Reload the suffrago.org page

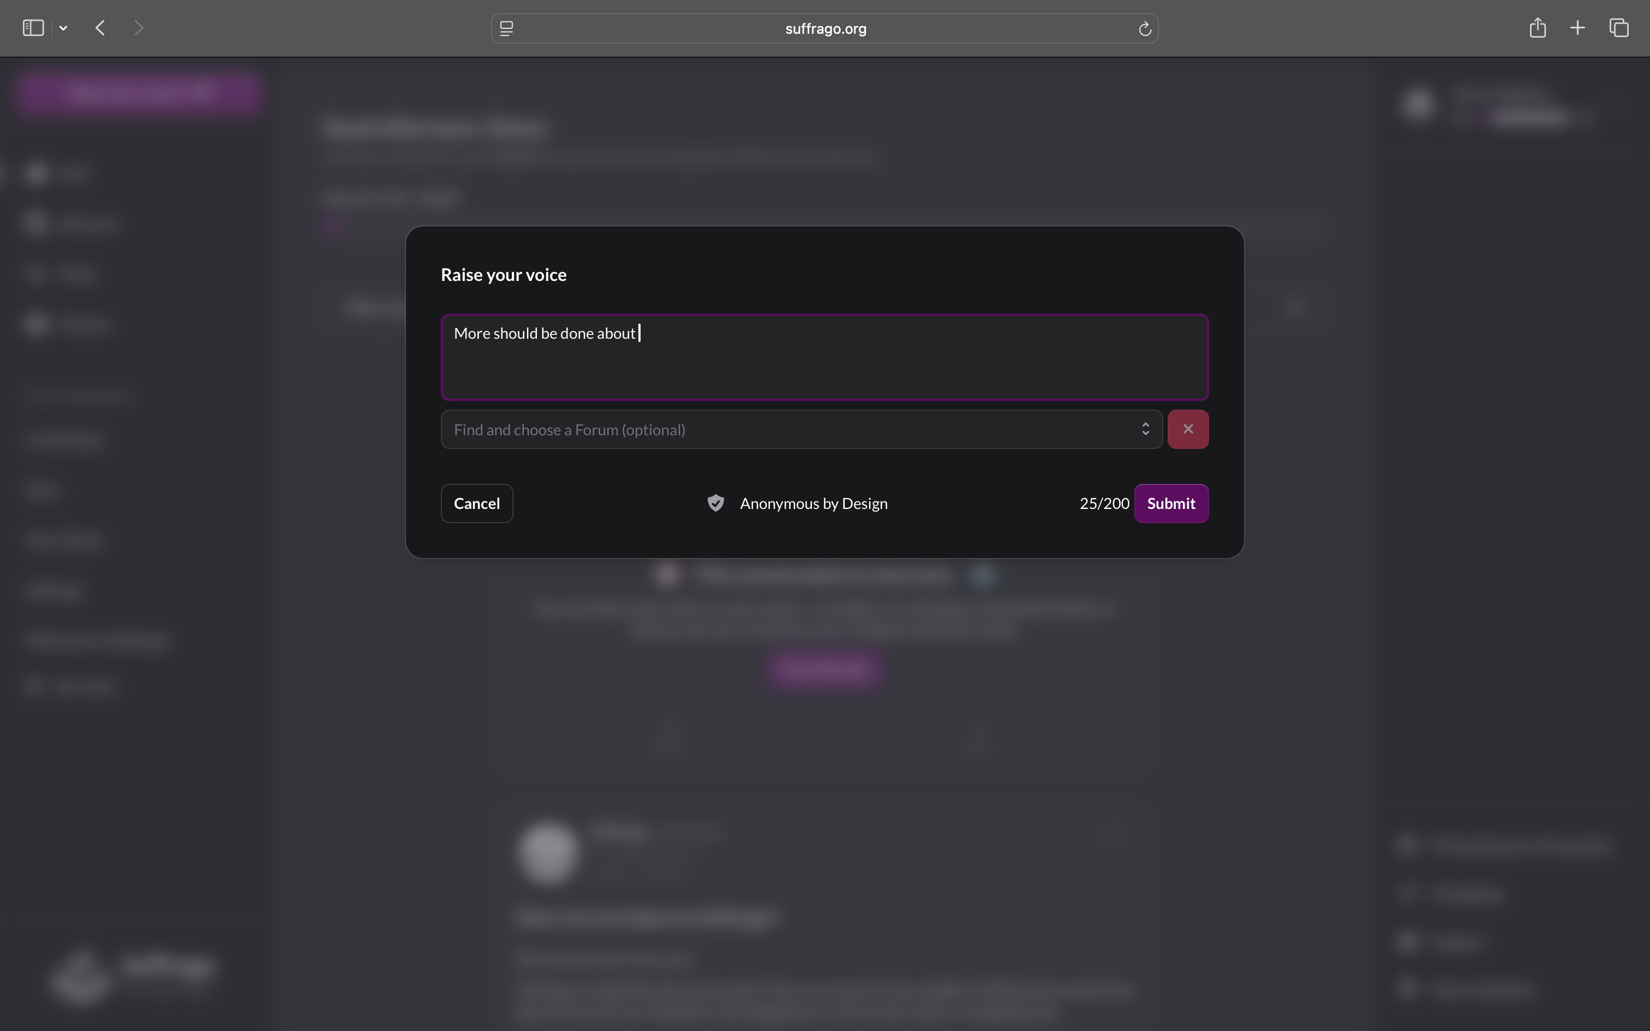1145,28
